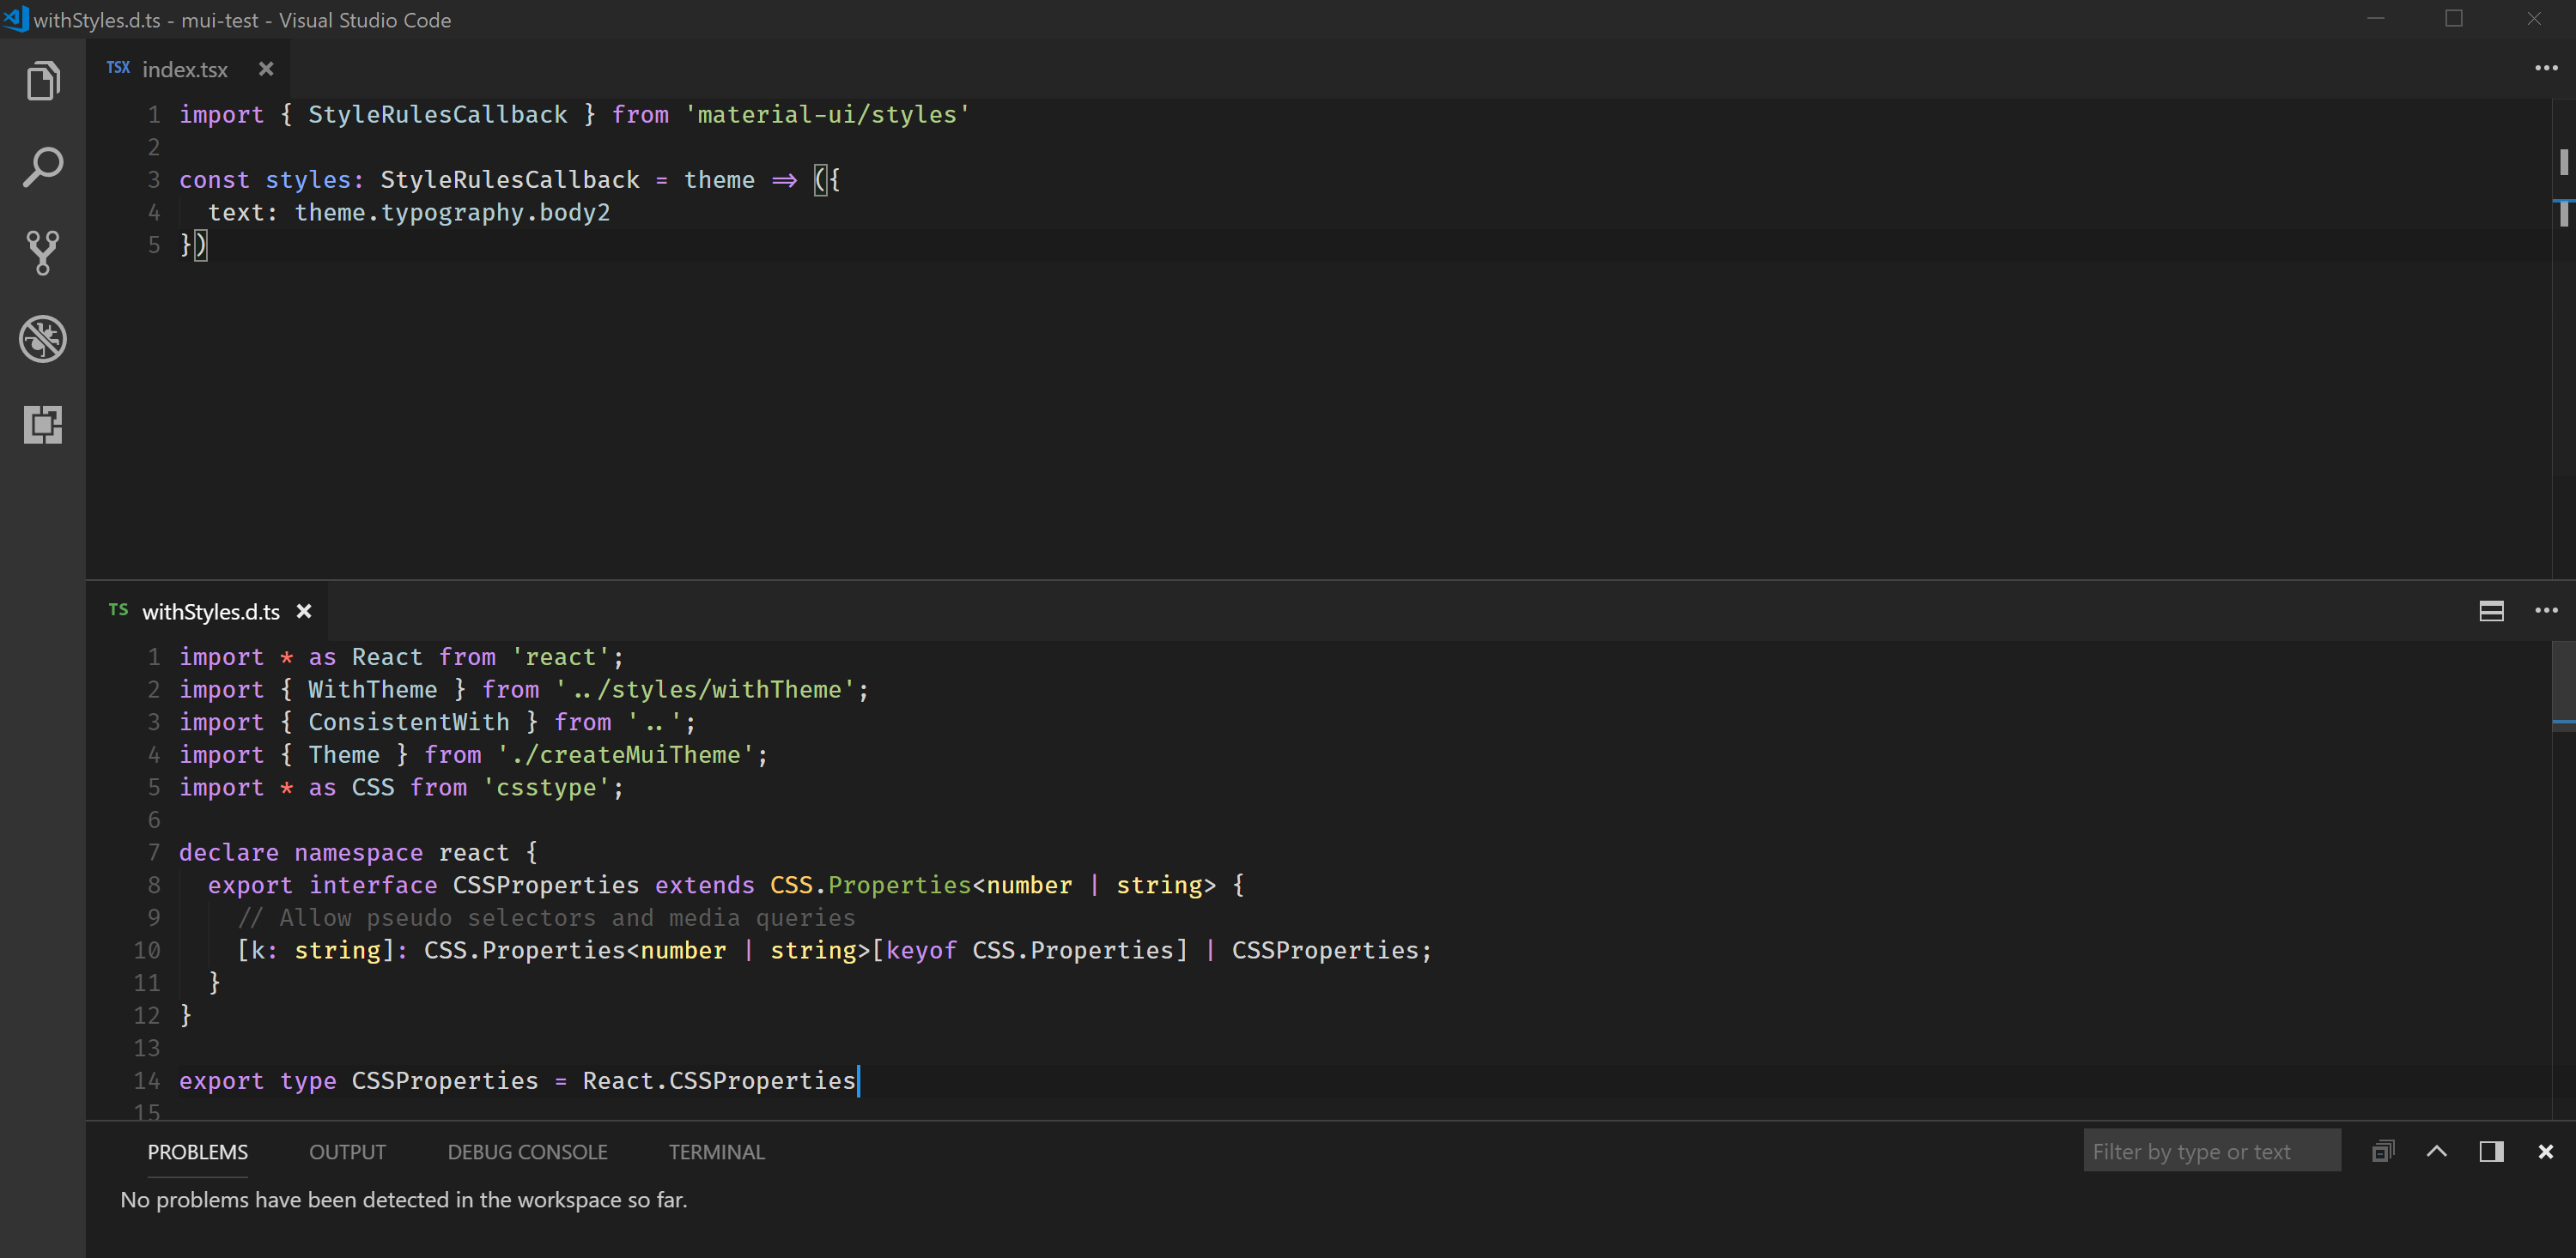2576x1258 pixels.
Task: Toggle the bottom editor group layout icon
Action: 2491,610
